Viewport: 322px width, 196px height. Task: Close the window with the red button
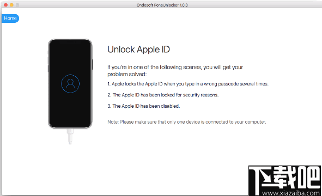pyautogui.click(x=6, y=5)
